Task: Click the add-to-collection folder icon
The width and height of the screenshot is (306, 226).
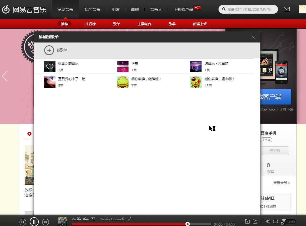Action: 247,221
